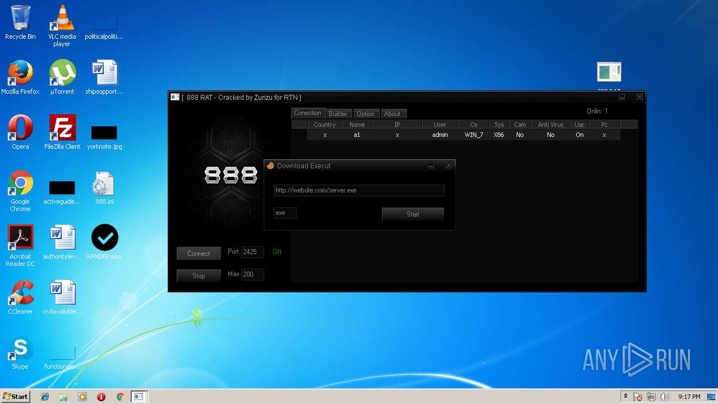
Task: Launch Skype from the desktop
Action: [x=20, y=352]
